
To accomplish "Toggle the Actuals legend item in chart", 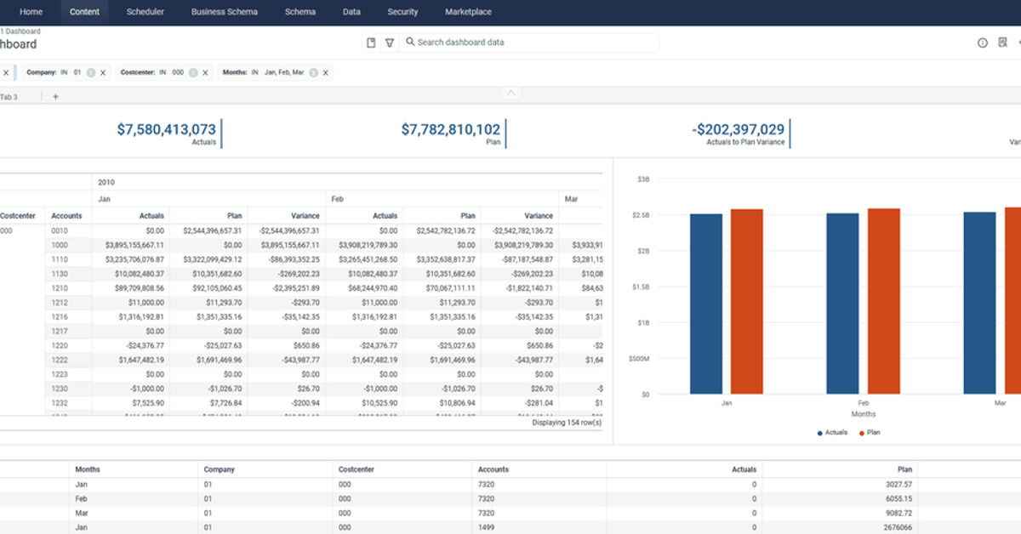I will coord(832,433).
